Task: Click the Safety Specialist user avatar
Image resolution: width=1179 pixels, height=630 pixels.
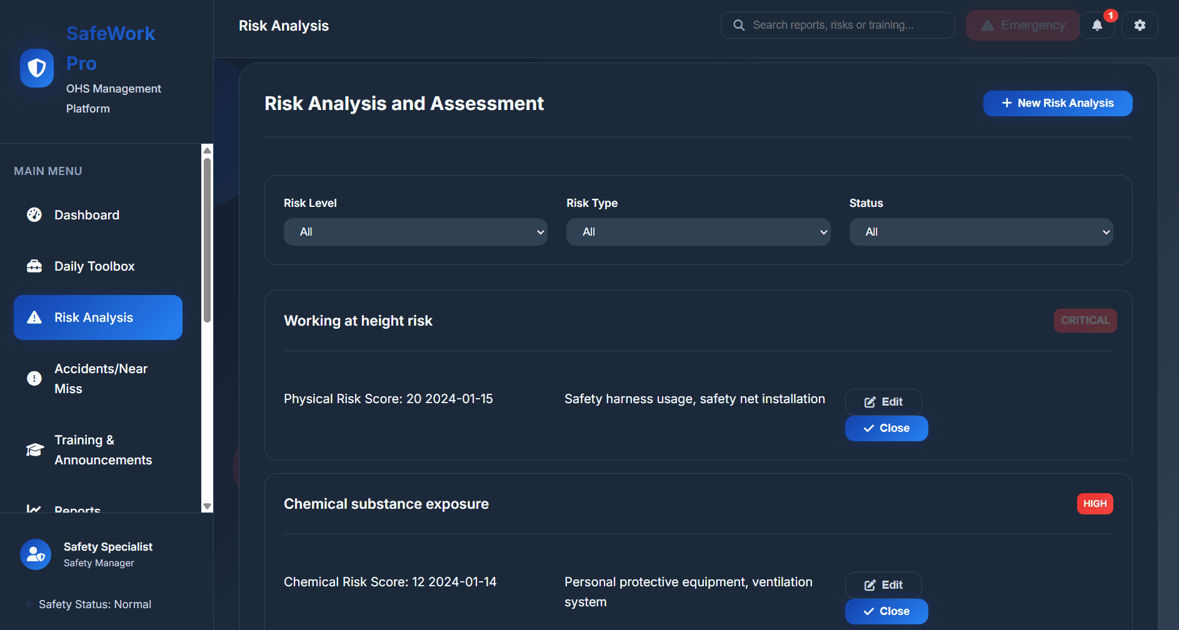Action: click(x=36, y=554)
